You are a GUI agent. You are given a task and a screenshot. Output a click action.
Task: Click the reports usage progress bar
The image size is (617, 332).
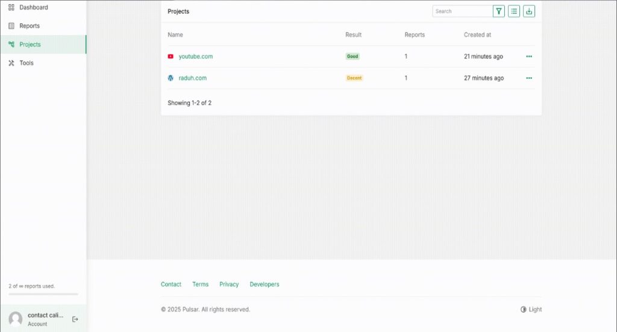coord(43,294)
